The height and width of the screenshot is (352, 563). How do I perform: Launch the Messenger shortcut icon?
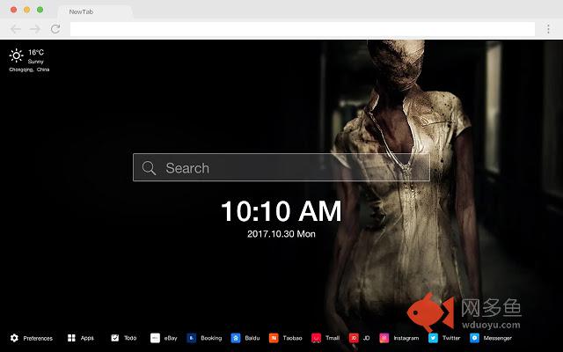474,338
